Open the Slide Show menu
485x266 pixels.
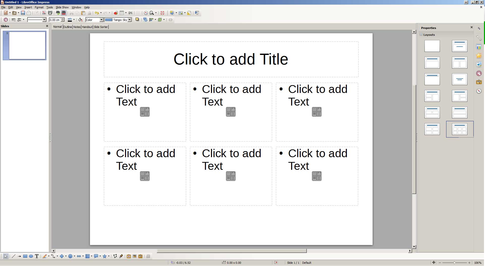pyautogui.click(x=62, y=7)
